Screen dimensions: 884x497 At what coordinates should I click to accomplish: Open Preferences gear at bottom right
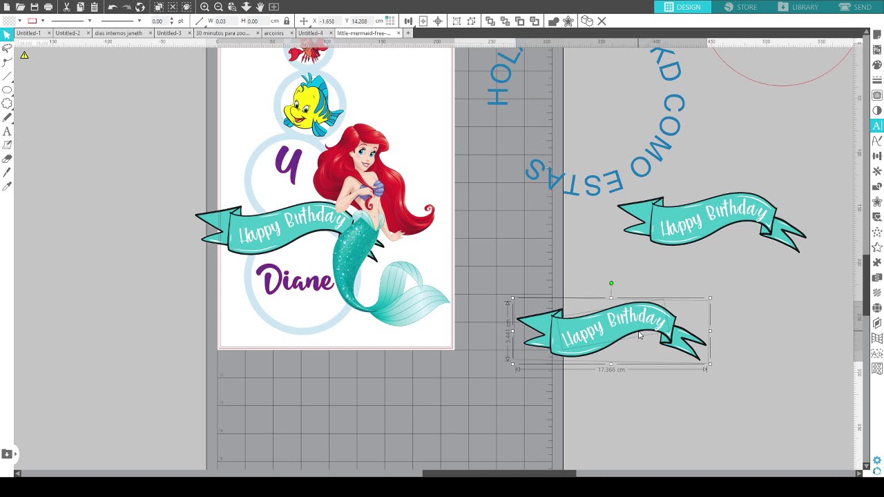click(877, 460)
